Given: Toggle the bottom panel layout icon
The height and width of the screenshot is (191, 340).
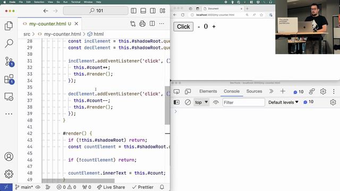Looking at the screenshot, I should [x=143, y=11].
